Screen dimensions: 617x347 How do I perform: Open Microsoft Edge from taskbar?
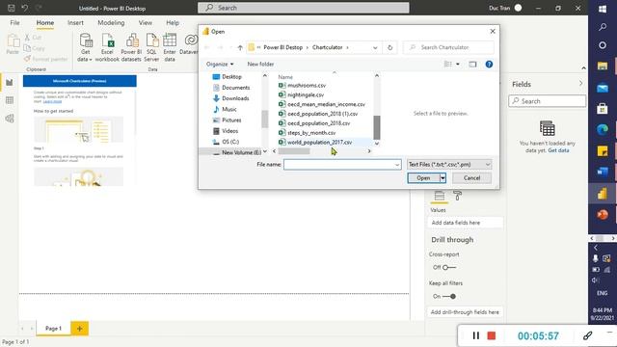(602, 129)
